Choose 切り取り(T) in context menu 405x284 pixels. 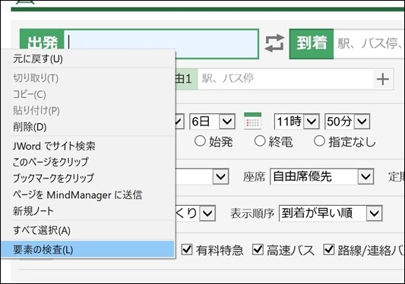(88, 78)
